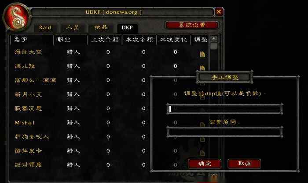Click the 上次余额 column header
Viewport: 308px width, 183px height.
coord(105,40)
